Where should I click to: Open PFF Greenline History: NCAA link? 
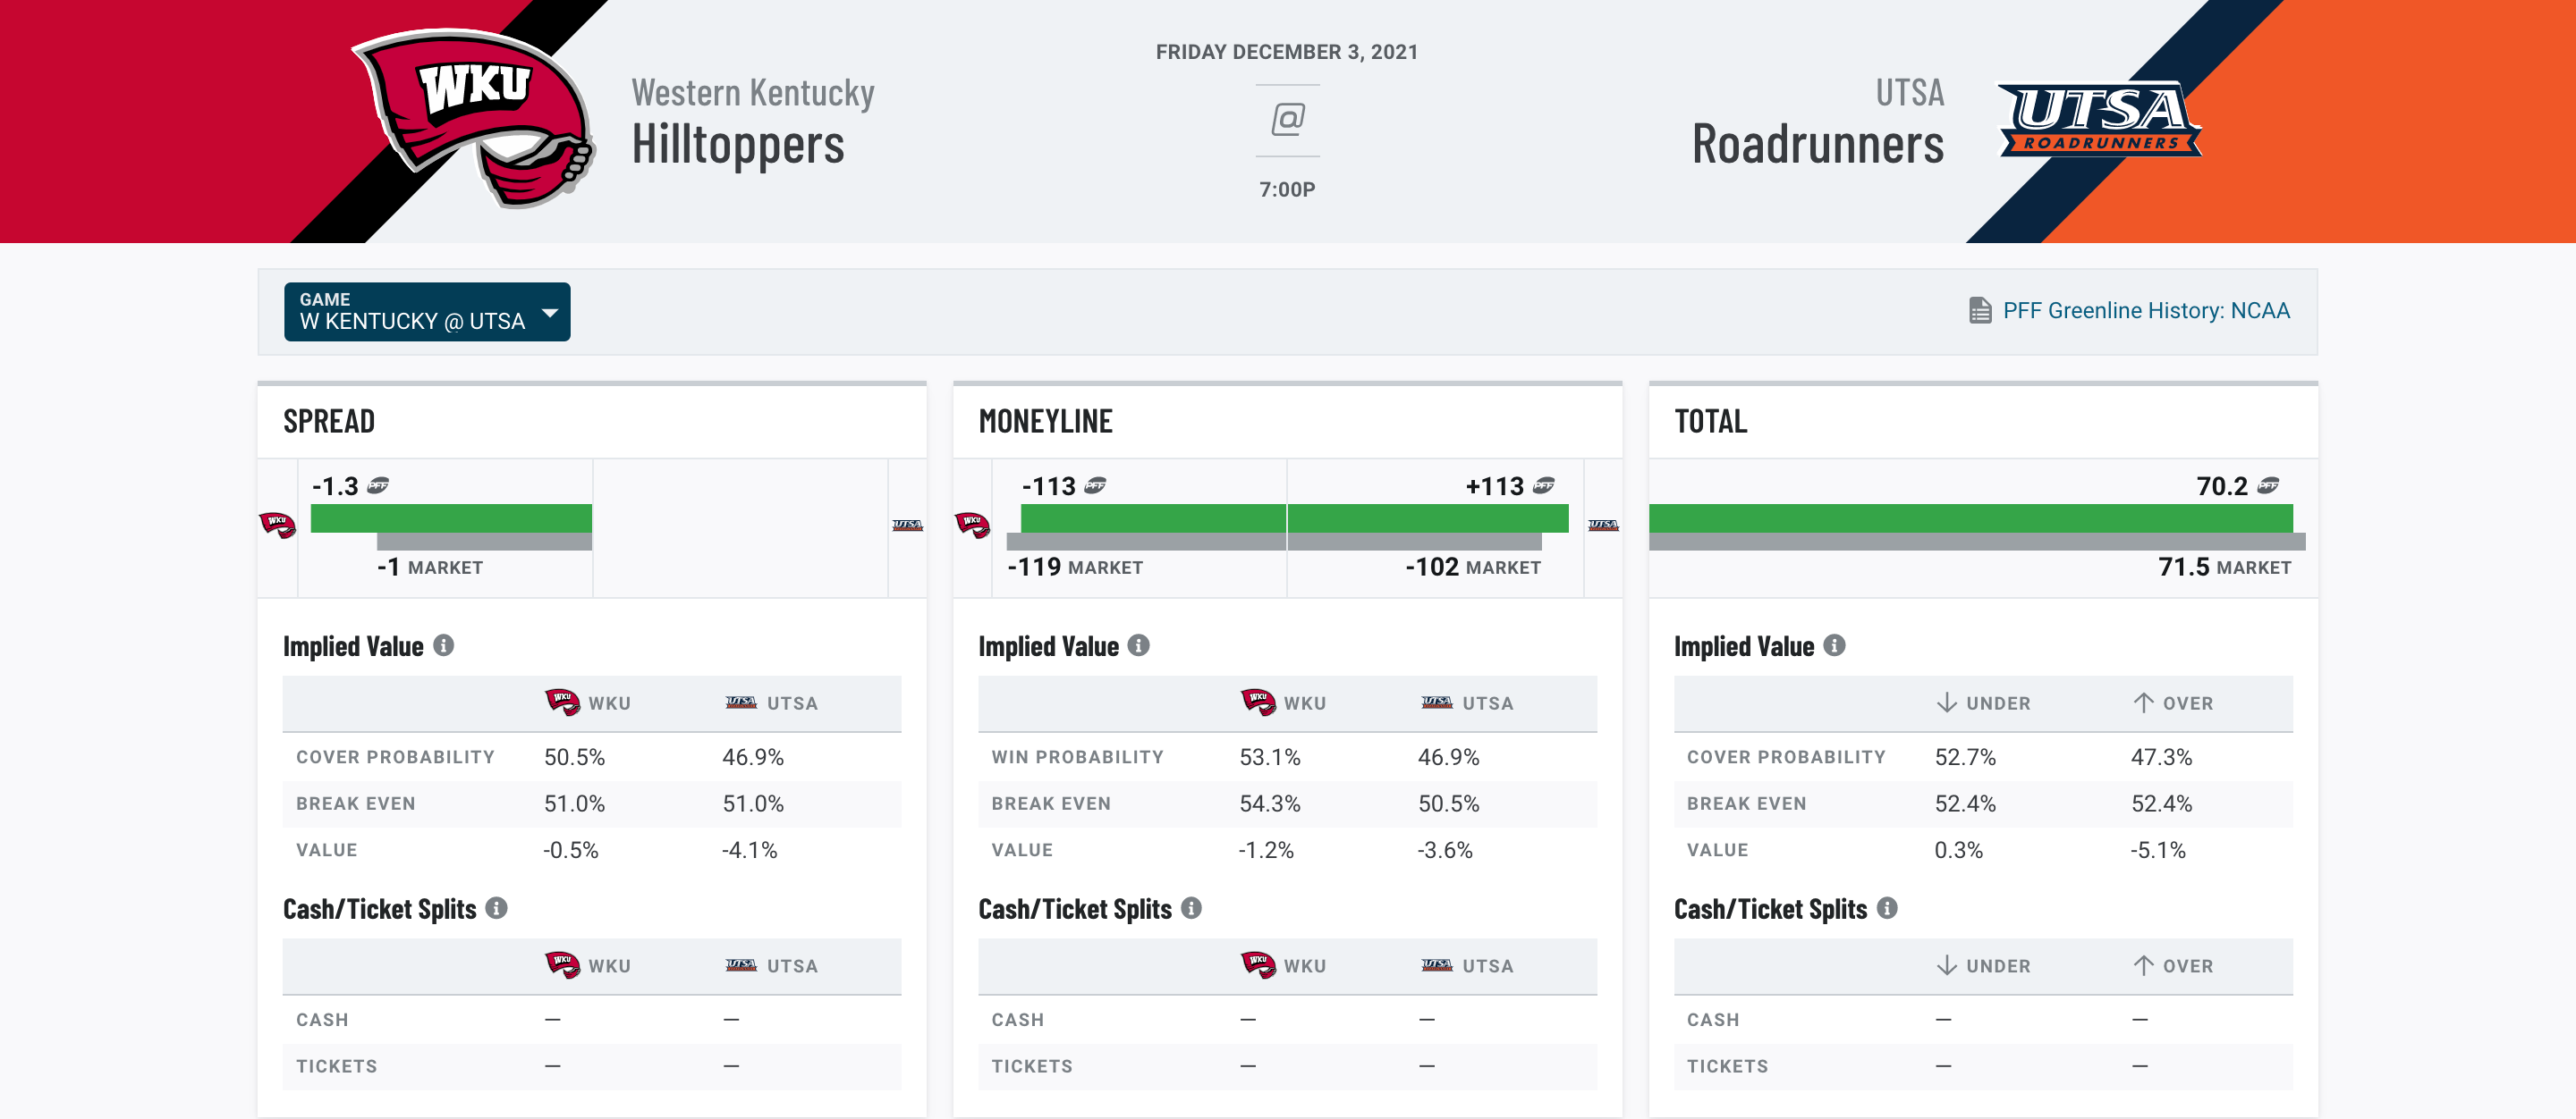2146,311
